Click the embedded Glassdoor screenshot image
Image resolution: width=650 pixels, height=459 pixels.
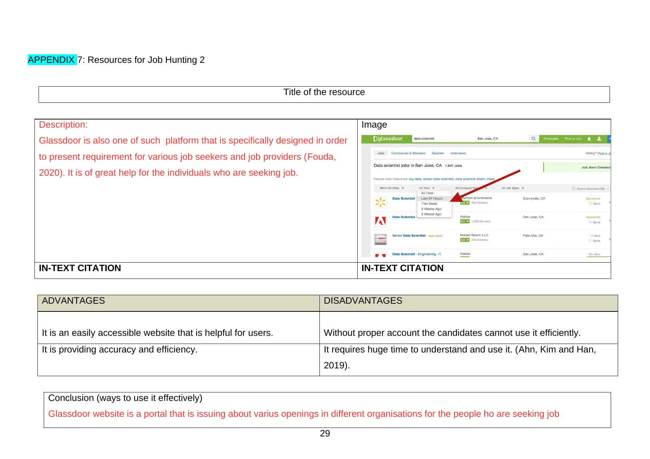click(486, 196)
